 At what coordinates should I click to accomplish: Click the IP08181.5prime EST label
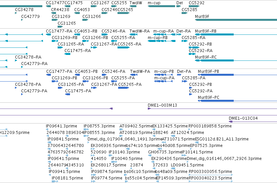tap(67, 178)
